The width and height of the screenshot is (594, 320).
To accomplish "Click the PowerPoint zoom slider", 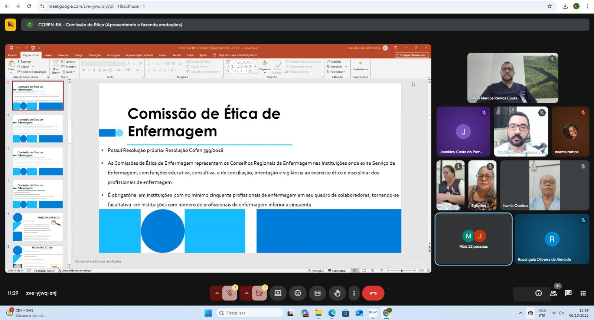I will (x=401, y=271).
